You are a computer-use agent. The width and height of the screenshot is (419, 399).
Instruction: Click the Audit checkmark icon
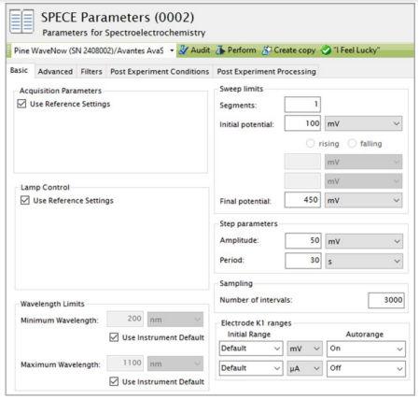(184, 50)
